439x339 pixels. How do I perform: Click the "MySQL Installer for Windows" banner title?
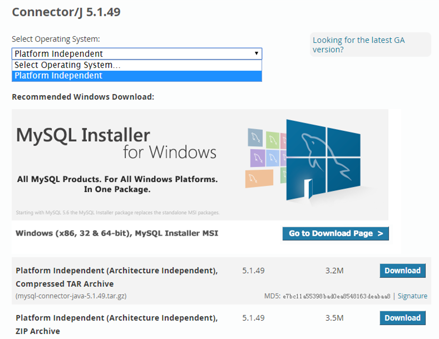tap(116, 143)
